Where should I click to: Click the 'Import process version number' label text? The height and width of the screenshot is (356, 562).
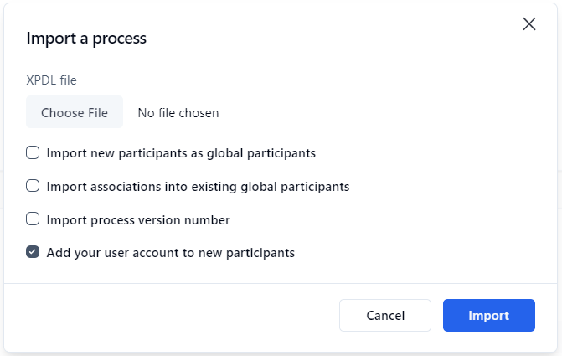click(138, 219)
